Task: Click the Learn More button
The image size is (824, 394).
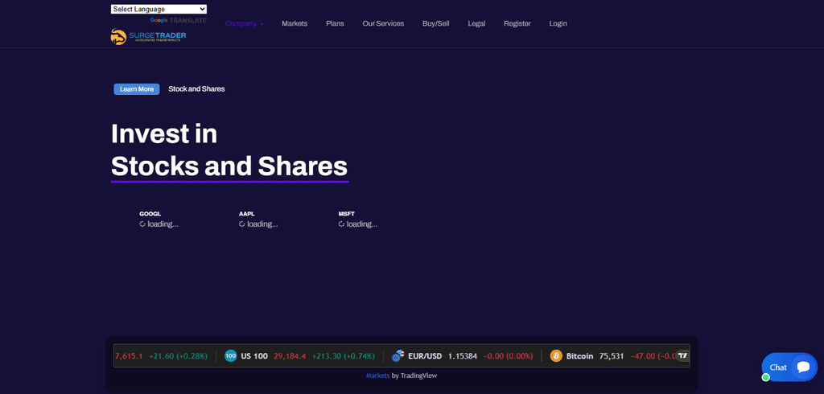Action: pos(137,89)
